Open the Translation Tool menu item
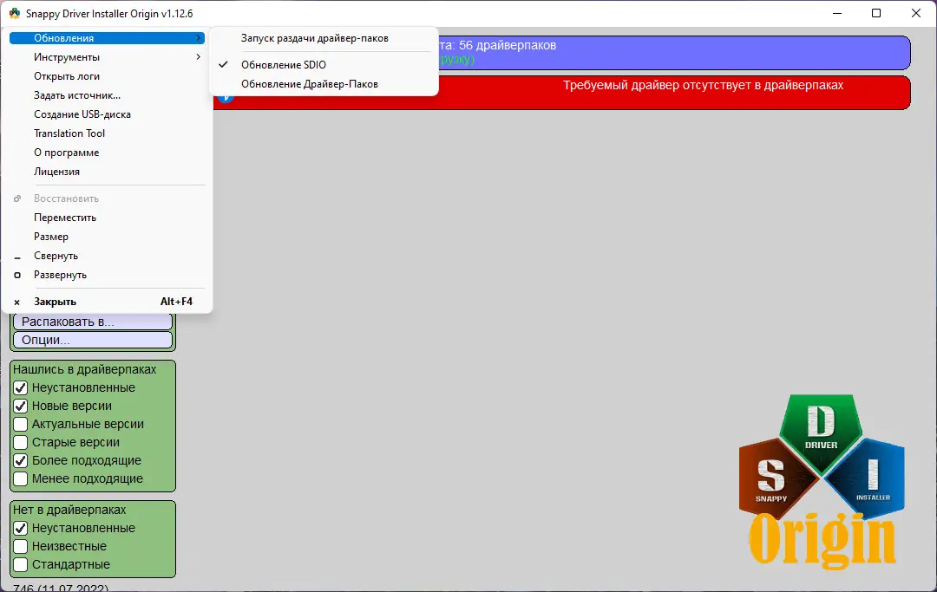The image size is (937, 592). (x=69, y=133)
